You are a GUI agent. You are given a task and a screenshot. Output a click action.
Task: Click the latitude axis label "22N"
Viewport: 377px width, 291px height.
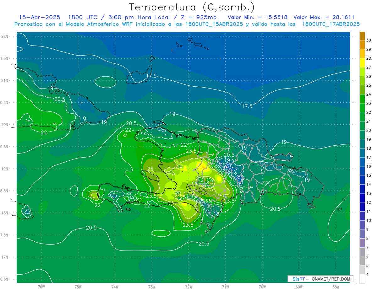click(5, 36)
